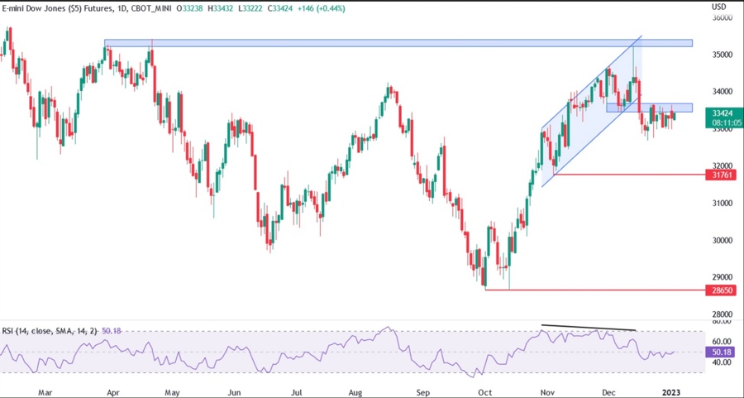744x398 pixels.
Task: Select the black RSI divergence trend line
Action: pyautogui.click(x=588, y=328)
